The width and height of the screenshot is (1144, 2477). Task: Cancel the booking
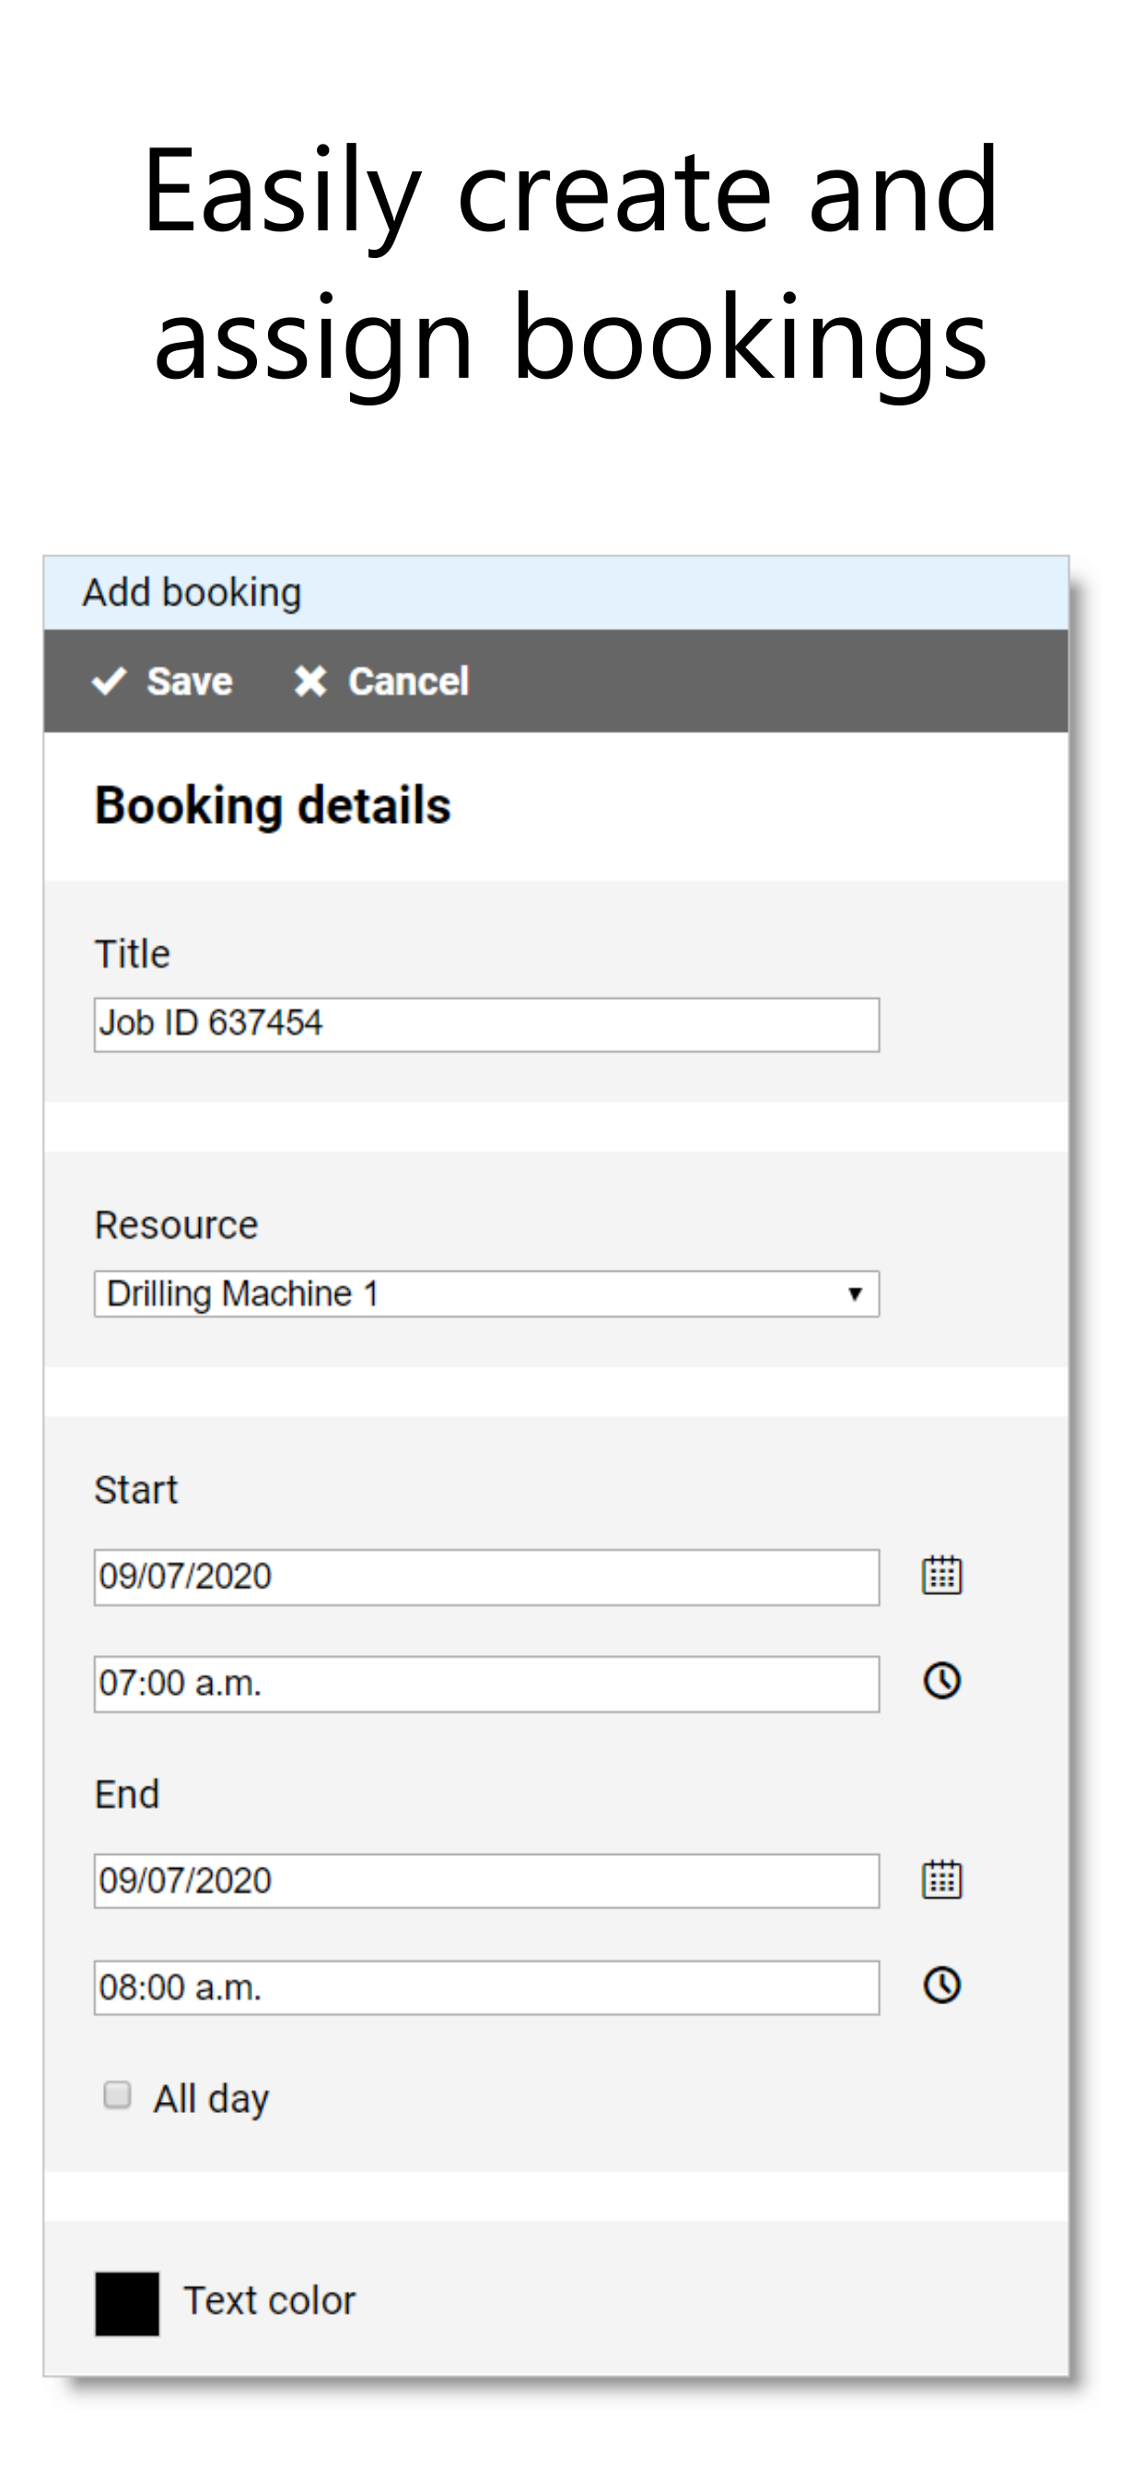tap(380, 681)
